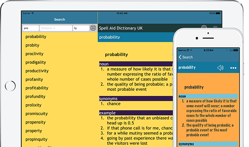Go back to Search on iPhone
The image size is (249, 147).
[186, 57]
